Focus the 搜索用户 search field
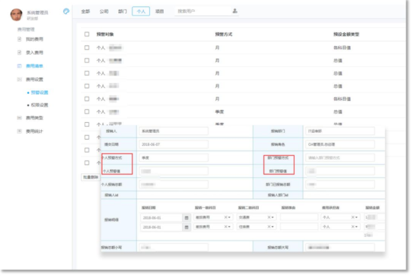The height and width of the screenshot is (277, 413). coord(202,11)
